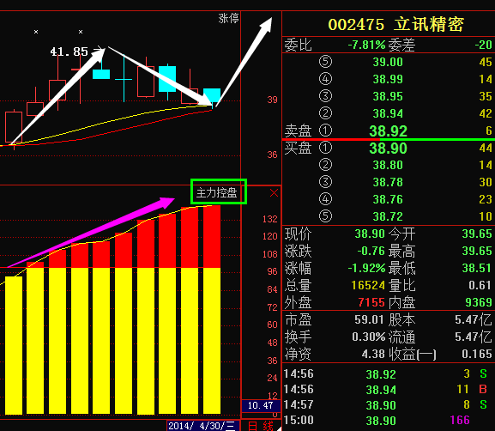Click the 主力控盘 indicator label
Screen dimensions: 495x431
click(x=216, y=192)
